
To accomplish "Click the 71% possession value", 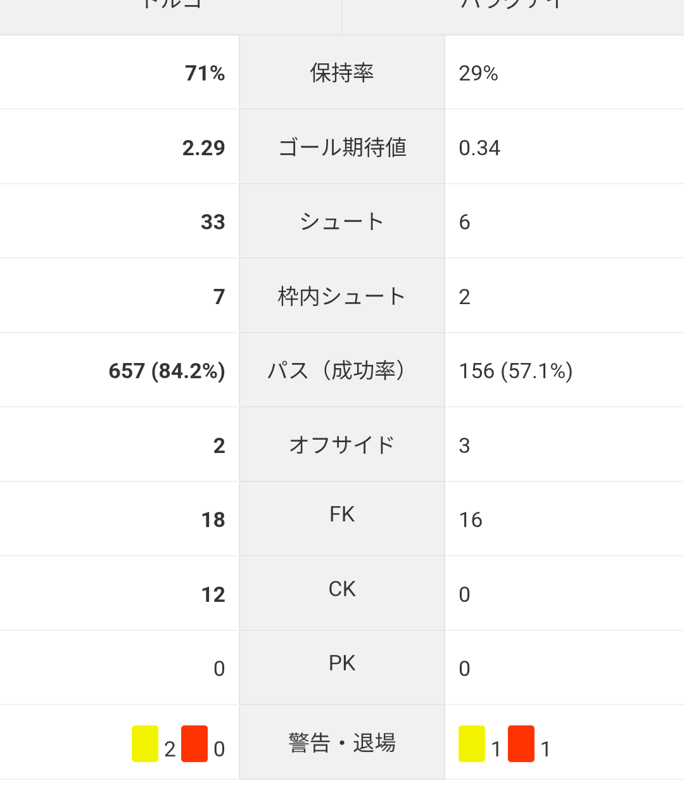I will pos(205,73).
